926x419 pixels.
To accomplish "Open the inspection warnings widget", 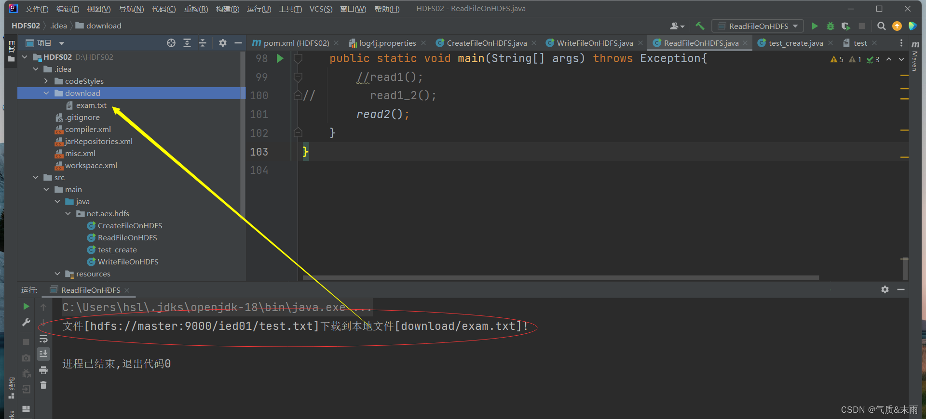I will (x=855, y=59).
